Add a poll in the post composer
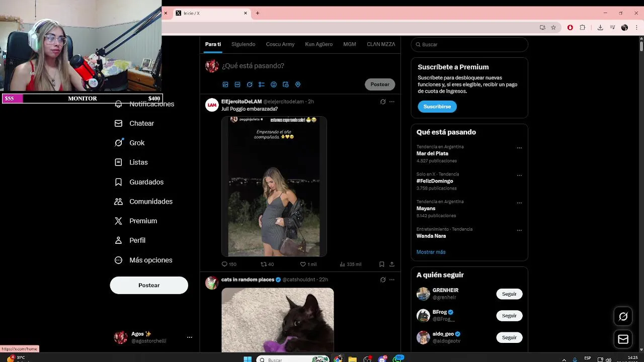 (261, 84)
